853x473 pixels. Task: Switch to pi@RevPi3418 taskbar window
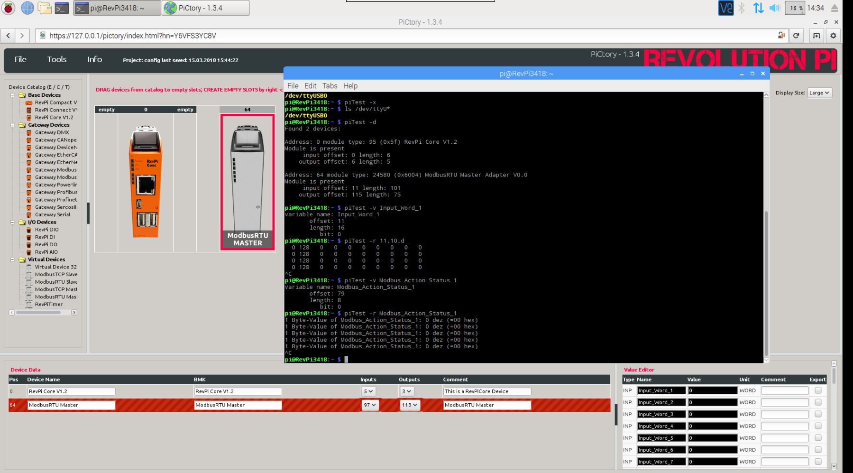click(117, 8)
